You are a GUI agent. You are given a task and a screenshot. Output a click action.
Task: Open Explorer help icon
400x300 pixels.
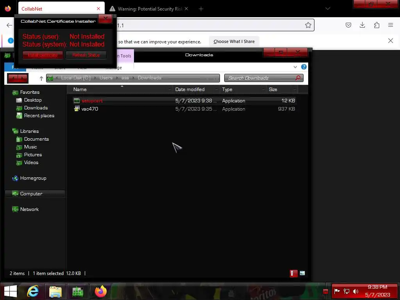[304, 67]
